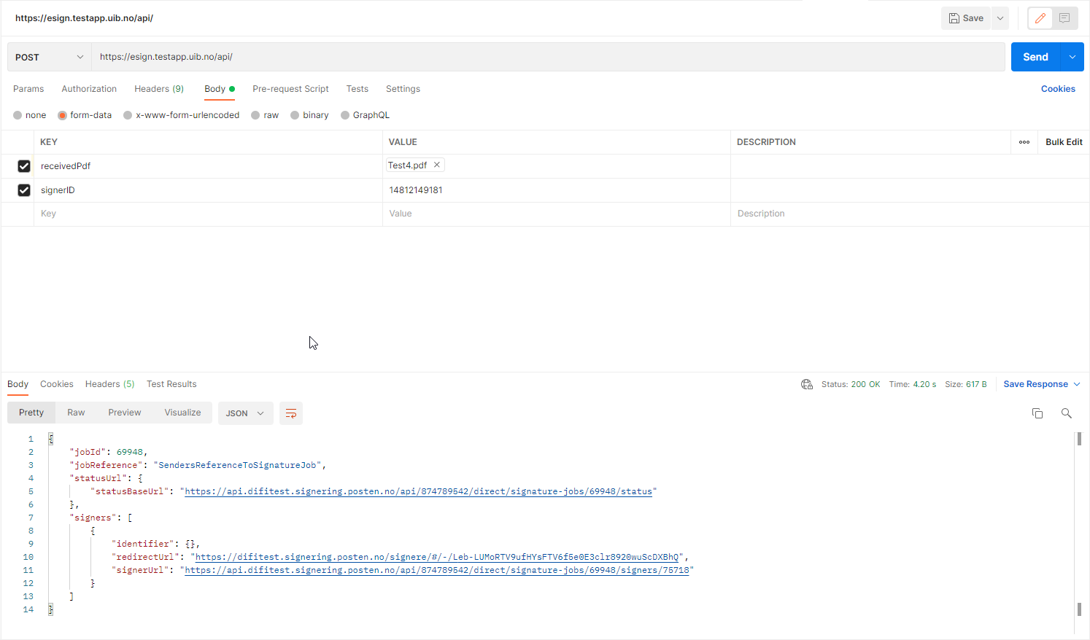1090x640 pixels.
Task: Switch to the Preview response view
Action: coord(125,413)
